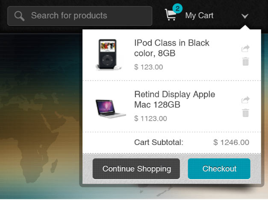
Task: Click the shopping cart icon
Action: [x=171, y=15]
